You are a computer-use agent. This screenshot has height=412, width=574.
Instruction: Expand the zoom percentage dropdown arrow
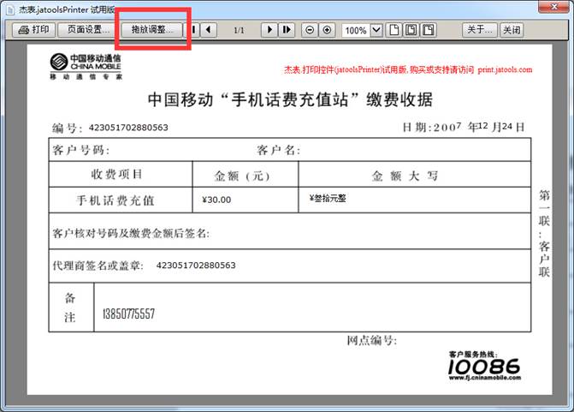(x=376, y=30)
